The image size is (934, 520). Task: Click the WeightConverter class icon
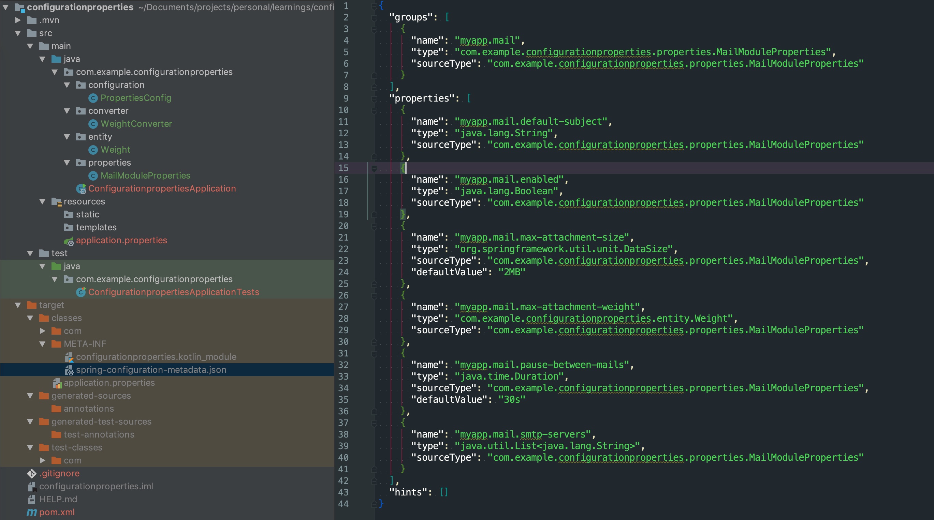(92, 123)
